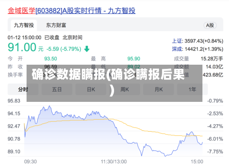Click the 3597.43(+0.84%) 上证 index value
The height and width of the screenshot is (167, 229).
click(204, 41)
